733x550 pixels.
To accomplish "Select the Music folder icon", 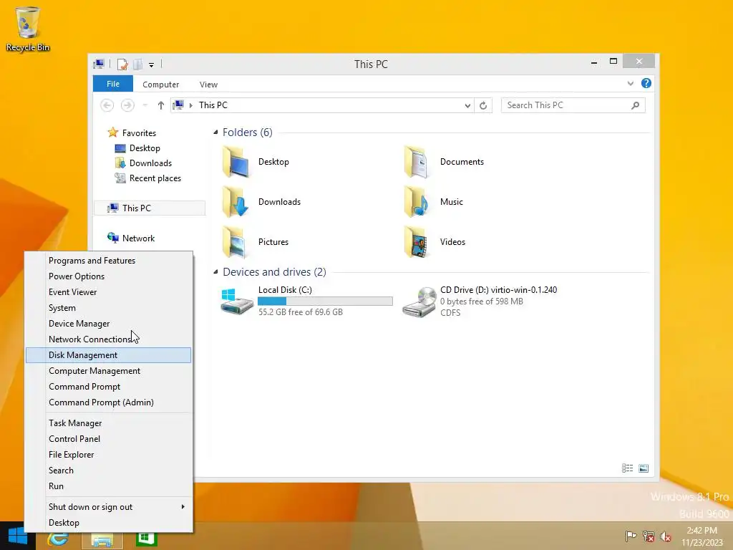I will coord(416,202).
